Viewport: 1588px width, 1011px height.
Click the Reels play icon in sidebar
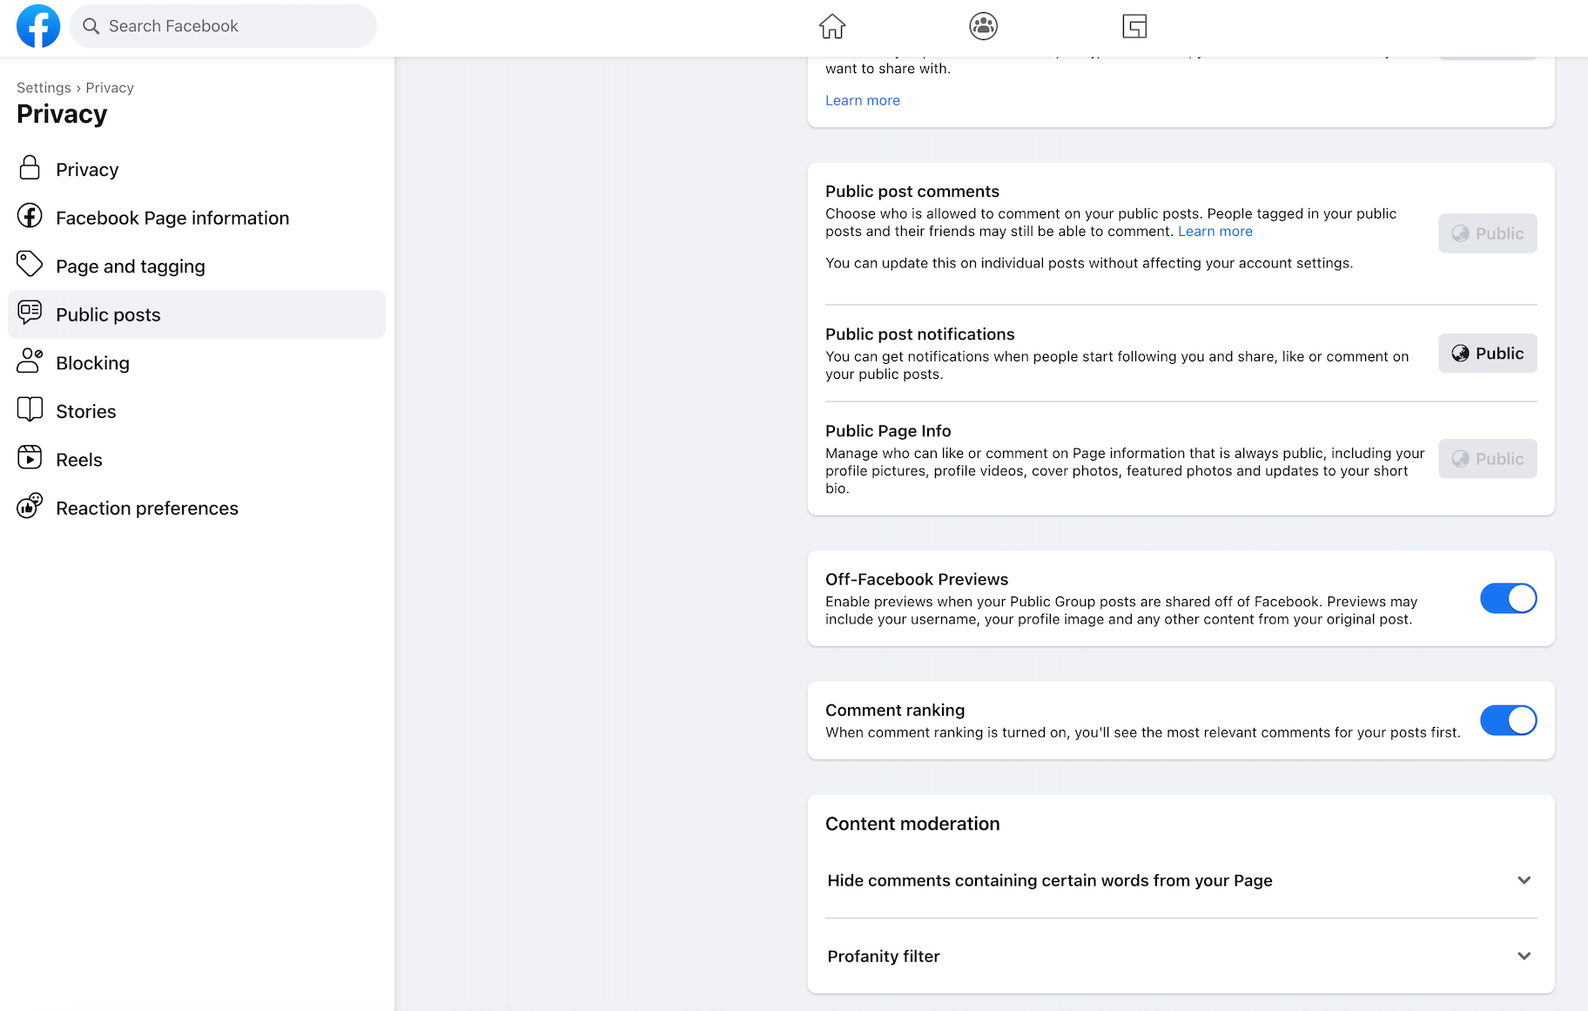tap(30, 458)
